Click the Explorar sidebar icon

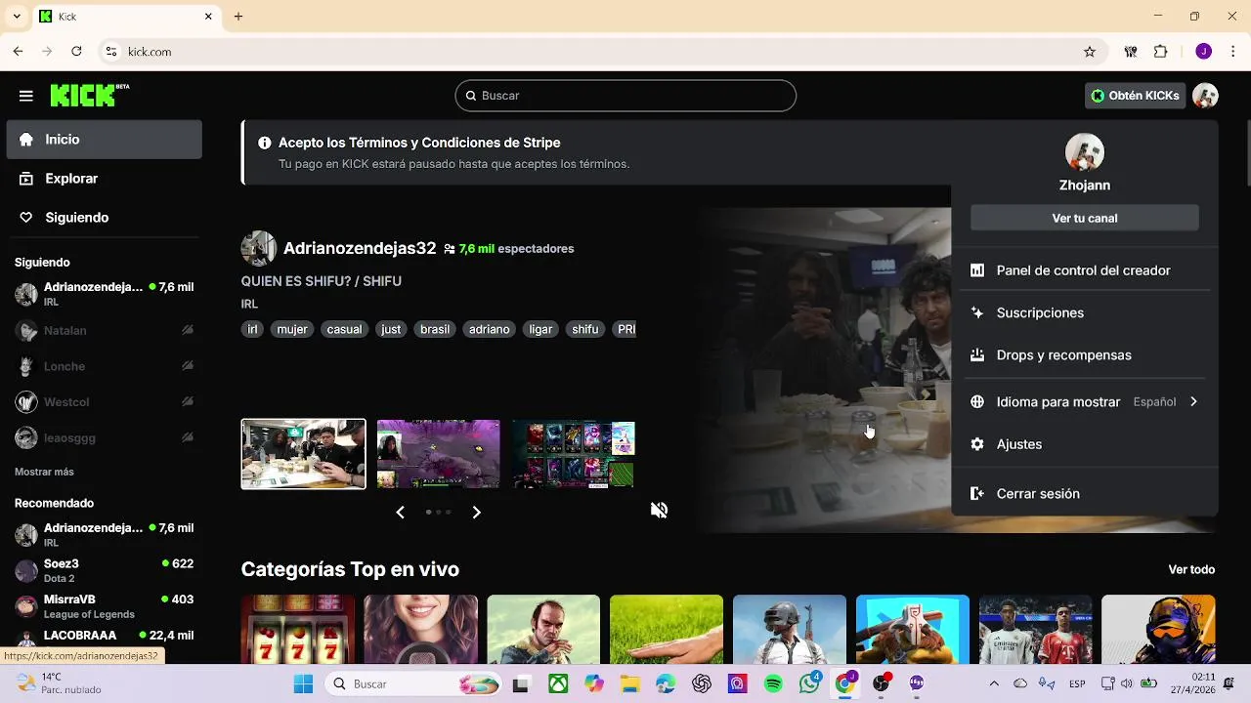[26, 179]
